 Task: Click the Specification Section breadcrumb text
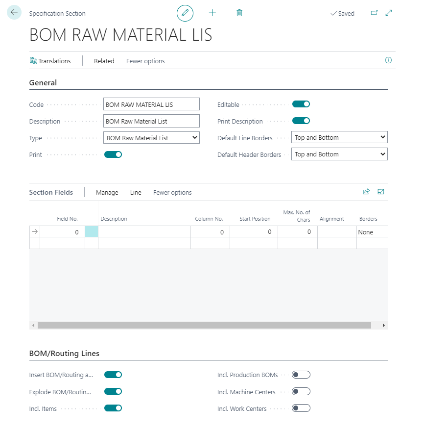(x=57, y=14)
